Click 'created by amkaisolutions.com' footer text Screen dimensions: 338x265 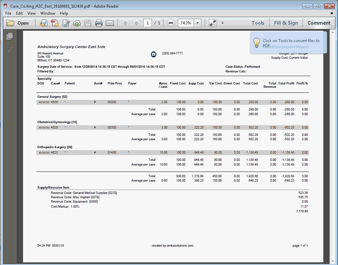click(x=172, y=245)
